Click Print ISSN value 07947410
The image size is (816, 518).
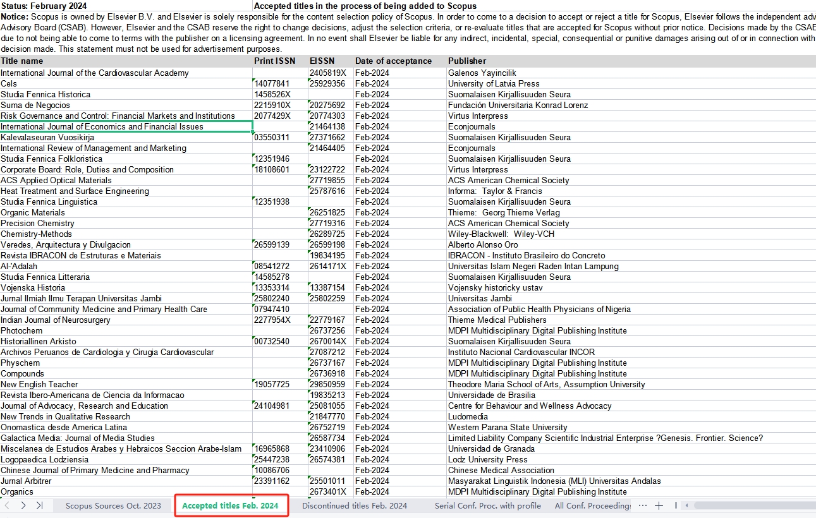click(281, 309)
